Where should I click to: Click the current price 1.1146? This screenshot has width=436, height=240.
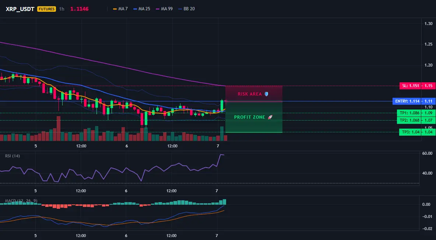79,9
